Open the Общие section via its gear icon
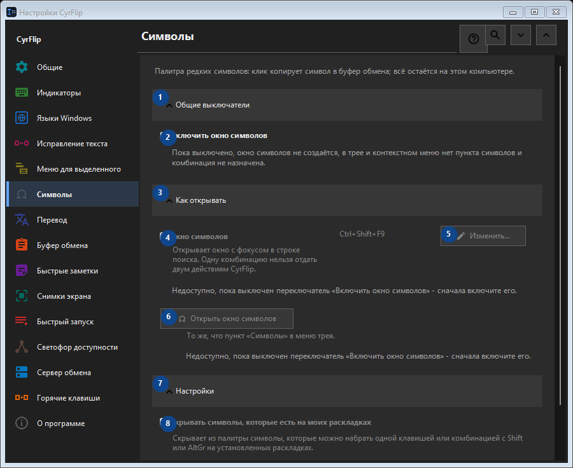This screenshot has height=468, width=573. pyautogui.click(x=22, y=67)
